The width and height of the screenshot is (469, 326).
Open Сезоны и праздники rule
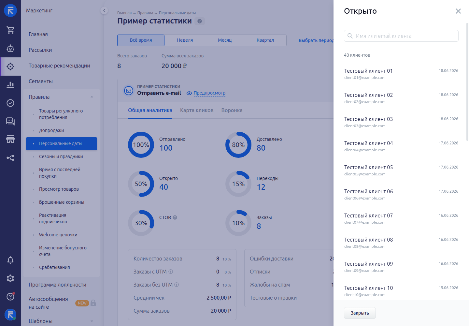[x=61, y=156]
